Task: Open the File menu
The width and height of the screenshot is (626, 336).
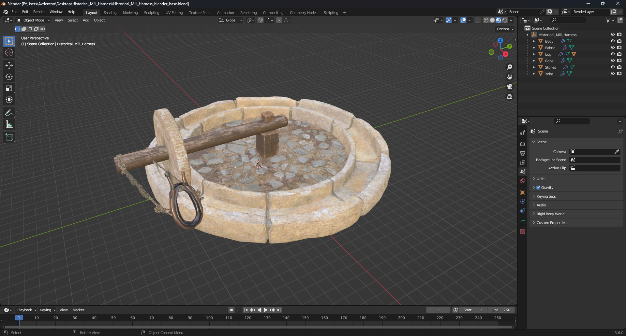Action: tap(14, 12)
